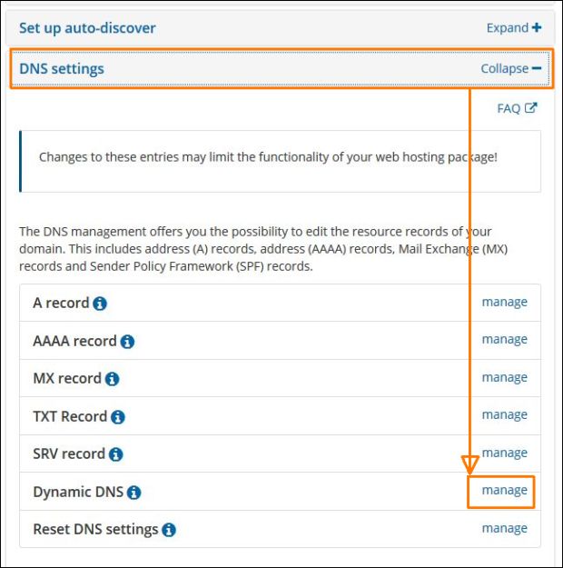Image resolution: width=563 pixels, height=568 pixels.
Task: Open MX record info icon
Action: [x=112, y=379]
